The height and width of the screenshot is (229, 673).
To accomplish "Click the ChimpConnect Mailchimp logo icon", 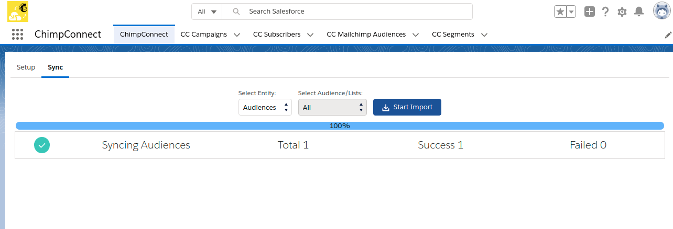I will (x=18, y=12).
